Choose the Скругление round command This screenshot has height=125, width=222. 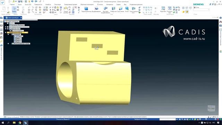120,9
